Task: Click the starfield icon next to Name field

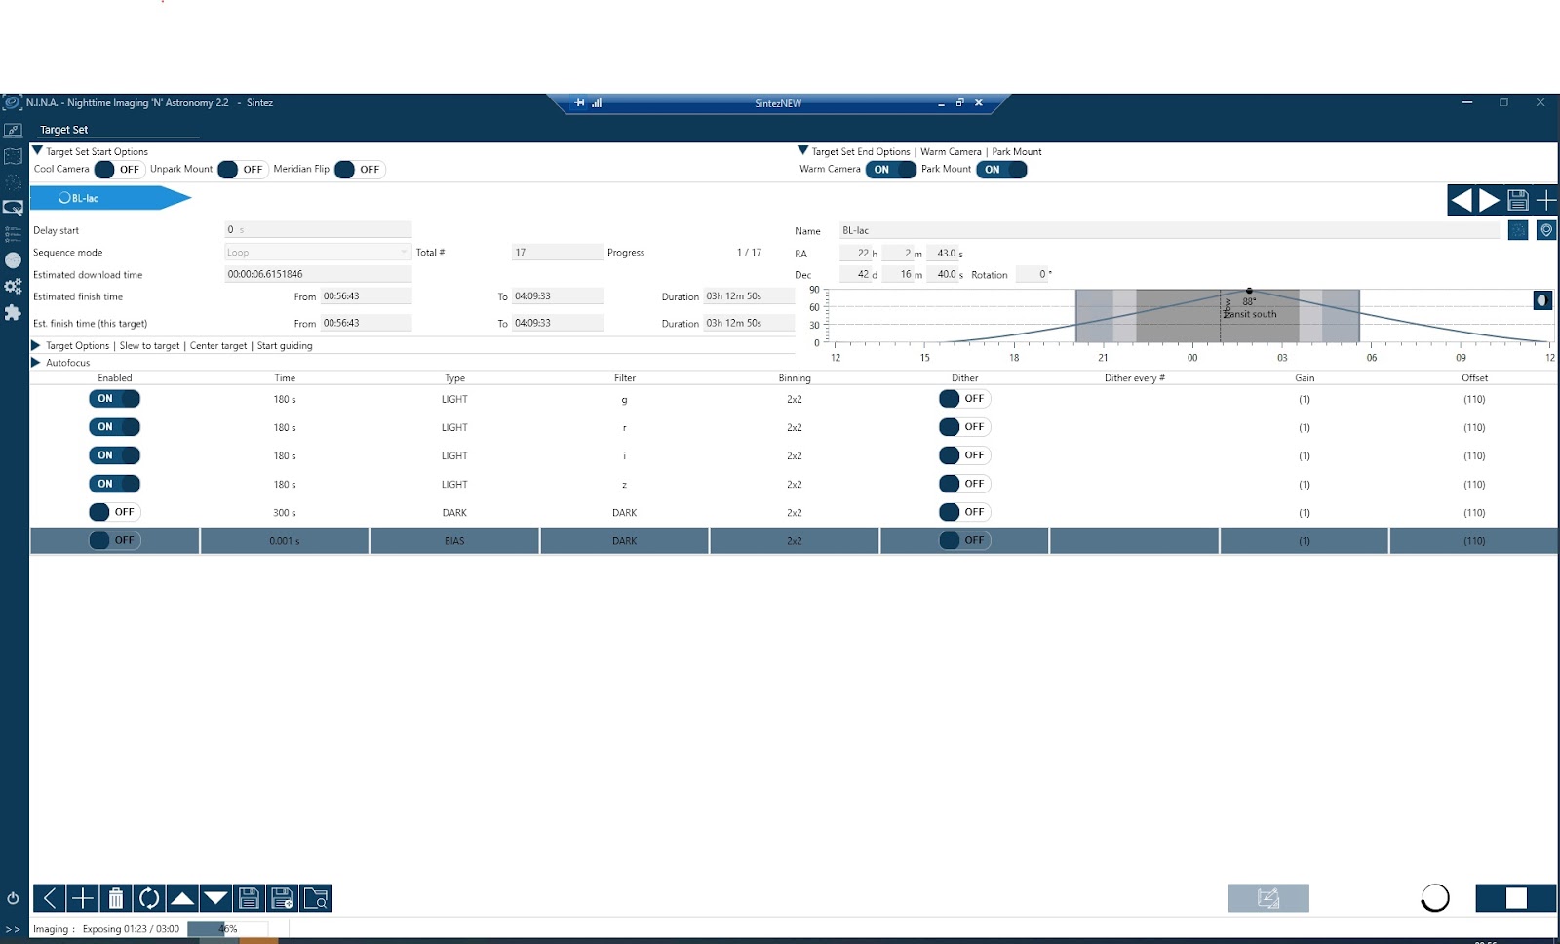Action: pos(1518,230)
